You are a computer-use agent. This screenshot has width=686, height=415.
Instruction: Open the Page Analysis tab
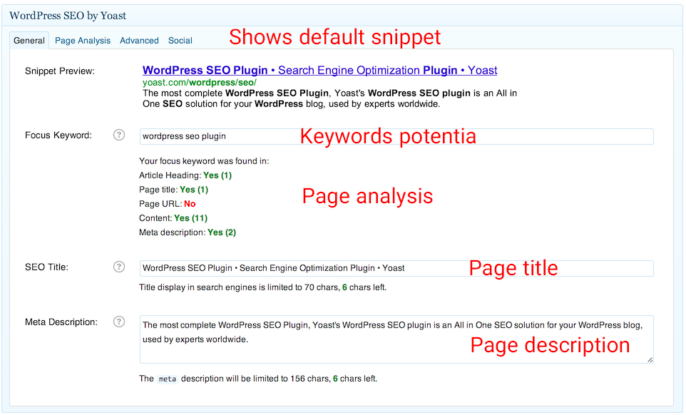coord(83,41)
